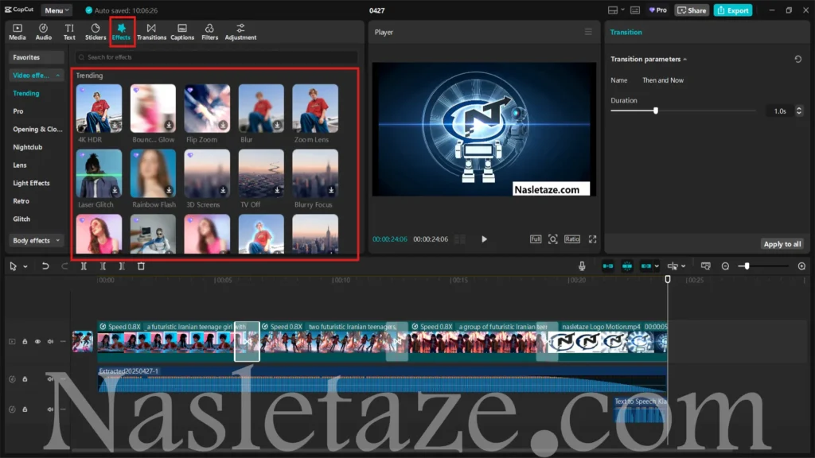
Task: Select the Nightclub effects category
Action: pos(28,147)
